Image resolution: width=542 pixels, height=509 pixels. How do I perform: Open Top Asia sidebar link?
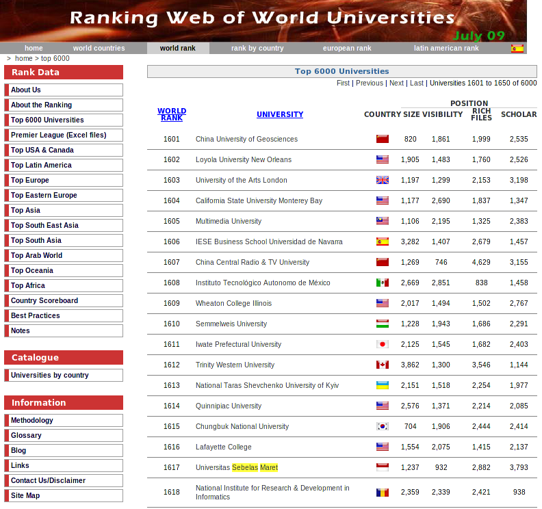(64, 210)
